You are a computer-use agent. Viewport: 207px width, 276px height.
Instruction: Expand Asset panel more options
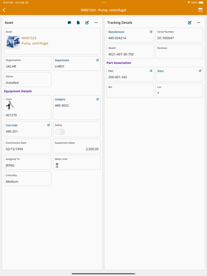96,23
